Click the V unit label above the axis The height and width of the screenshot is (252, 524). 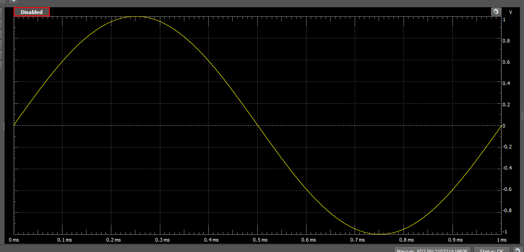point(510,12)
